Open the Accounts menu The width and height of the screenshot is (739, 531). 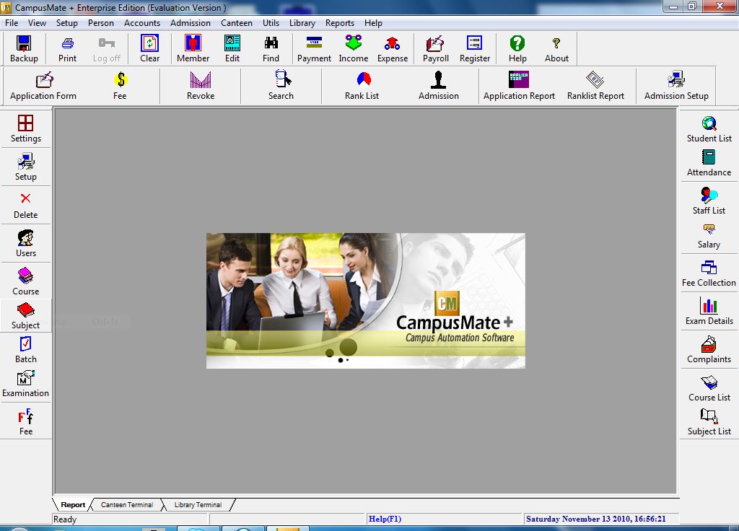coord(142,23)
